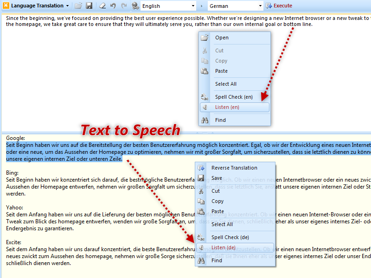Choose Find in the upper context menu
This screenshot has height=278, width=371.
[235, 120]
